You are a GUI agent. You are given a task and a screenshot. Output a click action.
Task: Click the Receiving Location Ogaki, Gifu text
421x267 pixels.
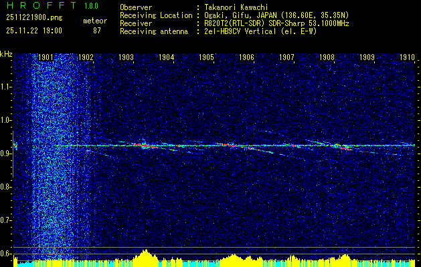pyautogui.click(x=276, y=15)
